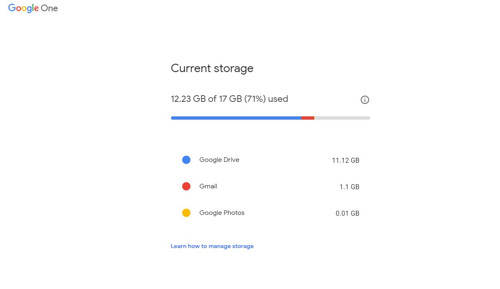Click the blue Google Drive dot icon
Viewport: 500px width, 289px height.
(186, 159)
